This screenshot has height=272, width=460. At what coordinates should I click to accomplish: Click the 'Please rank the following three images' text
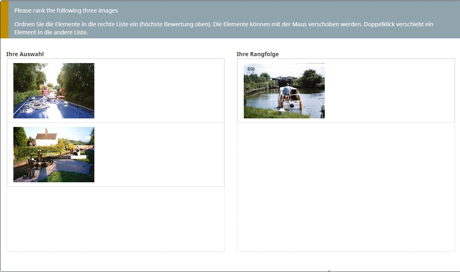pos(66,11)
